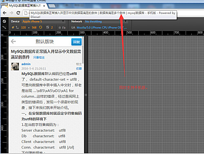Screen dimensions: 204x154
Task: Click the UA string field Mozilla/5.0
Action: tap(102, 28)
